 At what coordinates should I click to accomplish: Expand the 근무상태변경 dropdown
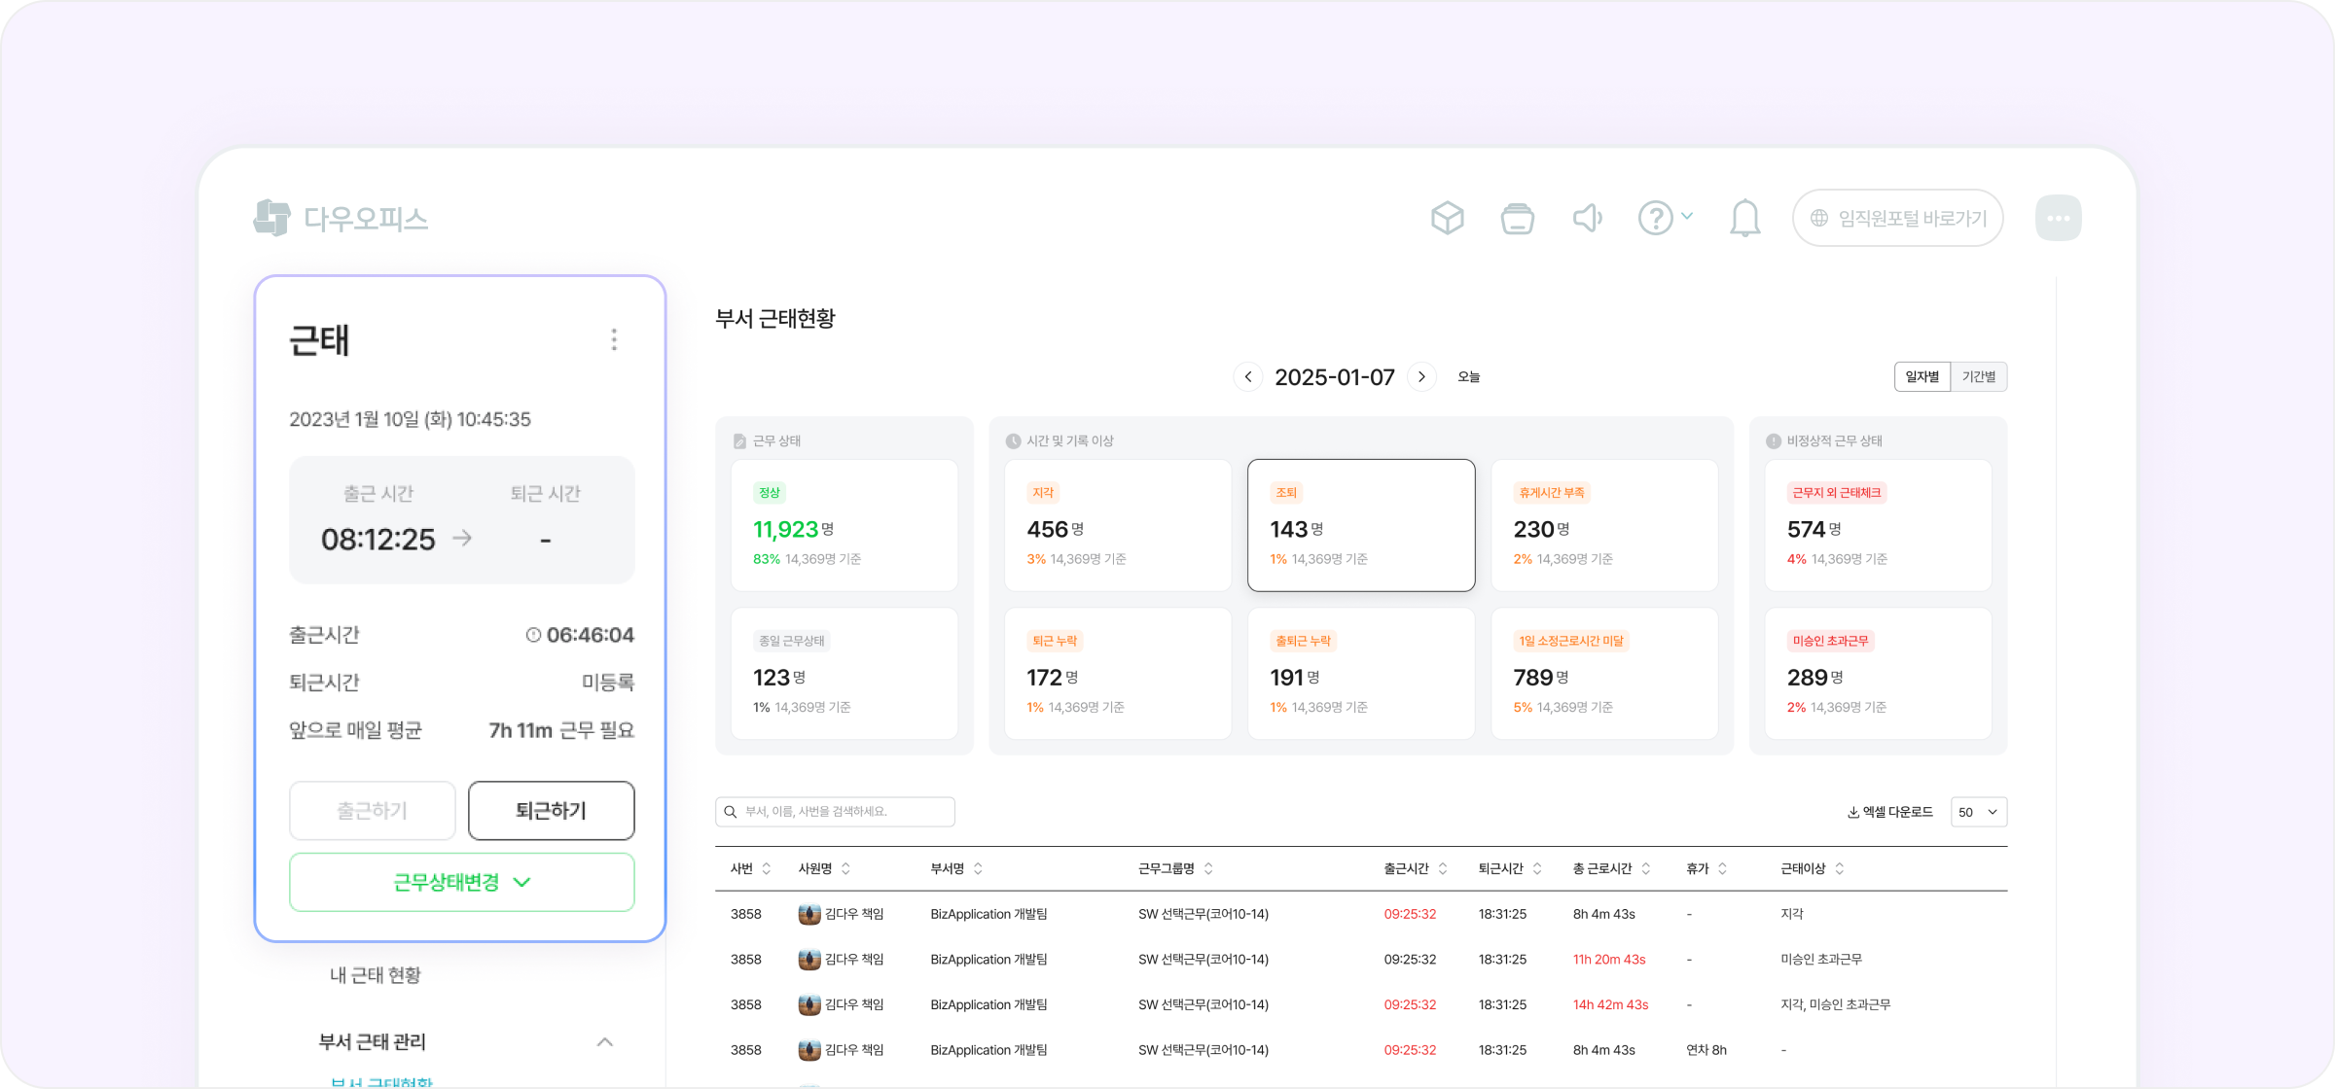tap(462, 882)
